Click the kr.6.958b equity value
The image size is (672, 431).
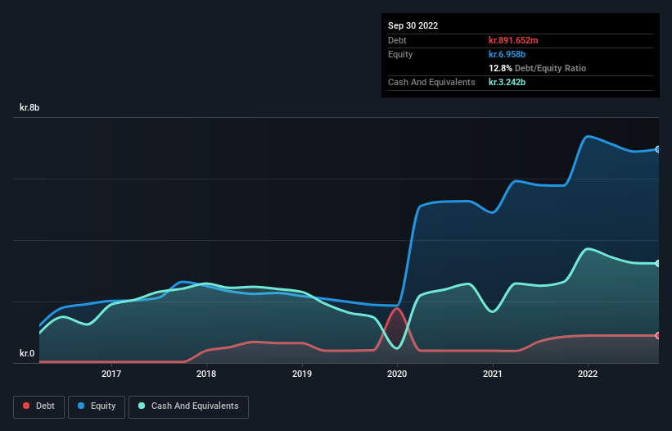[x=507, y=54]
